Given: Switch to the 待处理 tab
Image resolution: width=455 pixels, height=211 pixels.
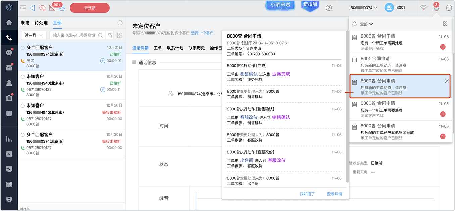Looking at the screenshot, I should pyautogui.click(x=41, y=23).
